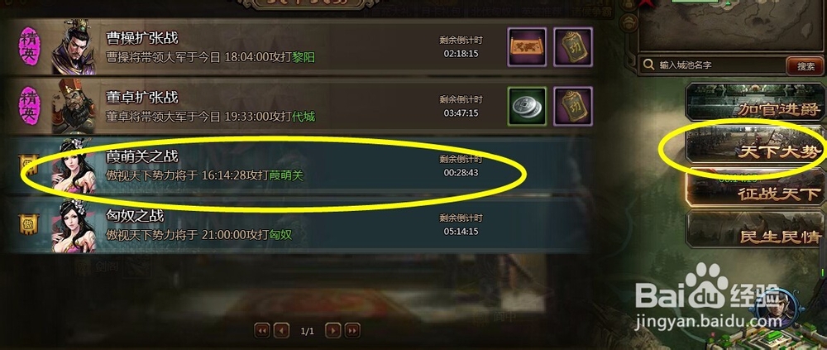Go to the next page arrow
Screen dimensions: 827x350
332,331
